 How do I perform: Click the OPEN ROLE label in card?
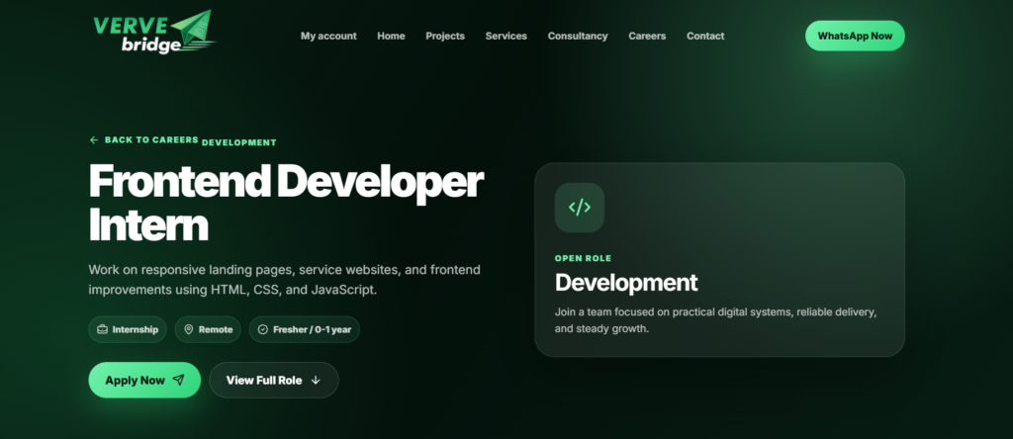584,258
